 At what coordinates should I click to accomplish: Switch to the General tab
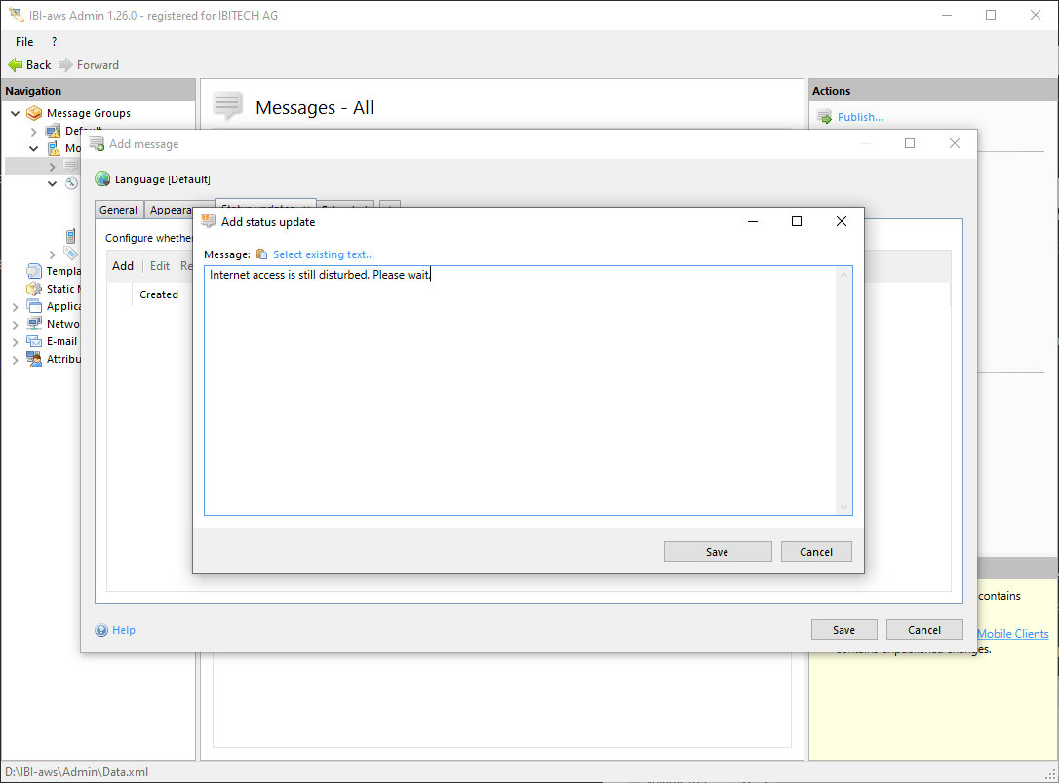[118, 210]
